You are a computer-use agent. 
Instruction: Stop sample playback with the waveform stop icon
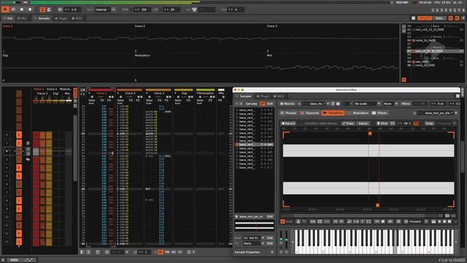[x=444, y=221]
